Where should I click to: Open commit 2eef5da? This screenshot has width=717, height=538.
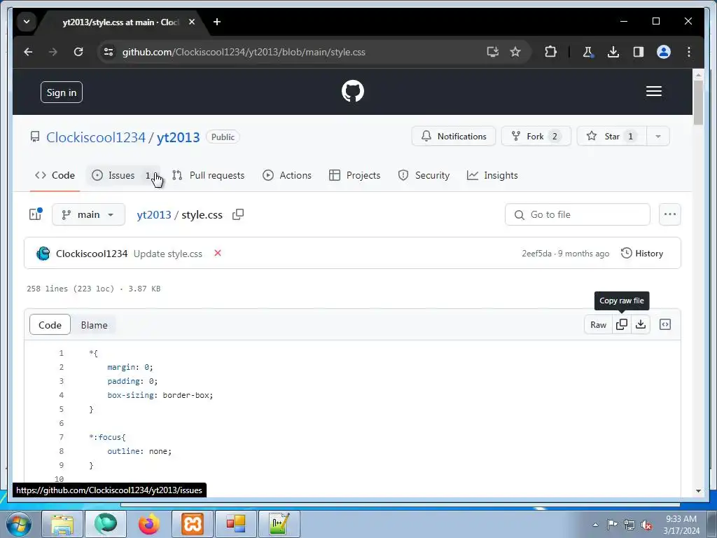(x=536, y=254)
